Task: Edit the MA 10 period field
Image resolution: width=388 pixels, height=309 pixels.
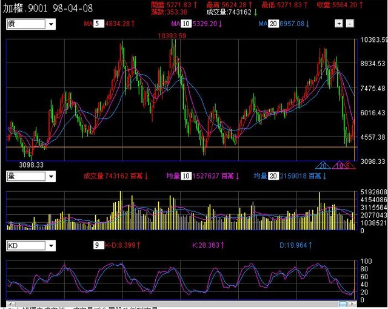Action: click(186, 24)
